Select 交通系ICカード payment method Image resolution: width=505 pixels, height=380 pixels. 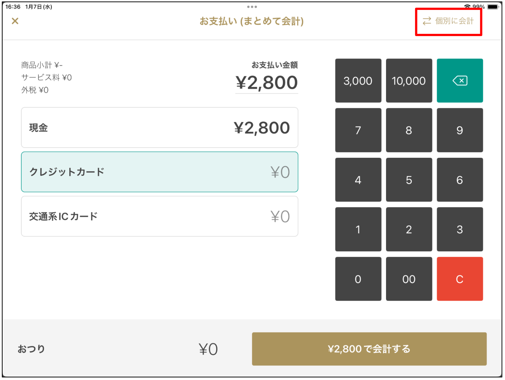[x=159, y=216]
